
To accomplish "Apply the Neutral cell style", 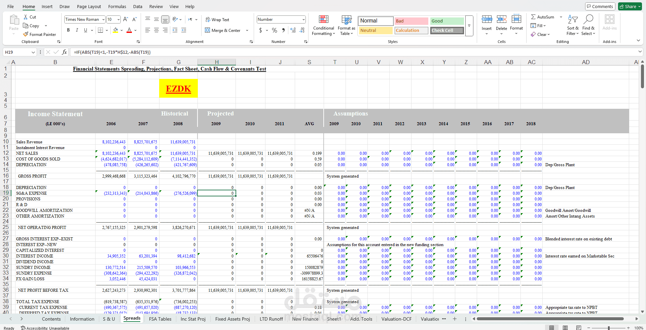I will [x=375, y=30].
